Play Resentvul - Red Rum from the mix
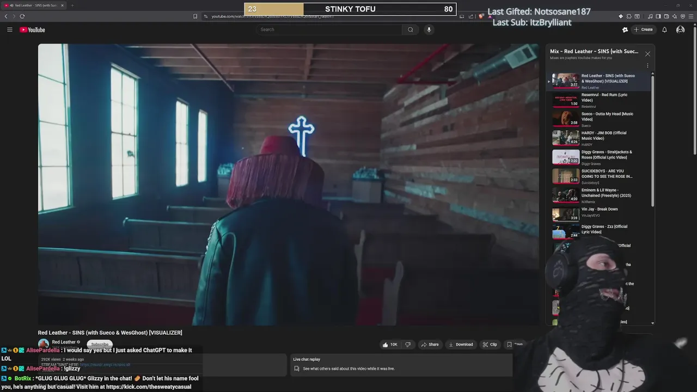The width and height of the screenshot is (697, 392). pyautogui.click(x=599, y=100)
